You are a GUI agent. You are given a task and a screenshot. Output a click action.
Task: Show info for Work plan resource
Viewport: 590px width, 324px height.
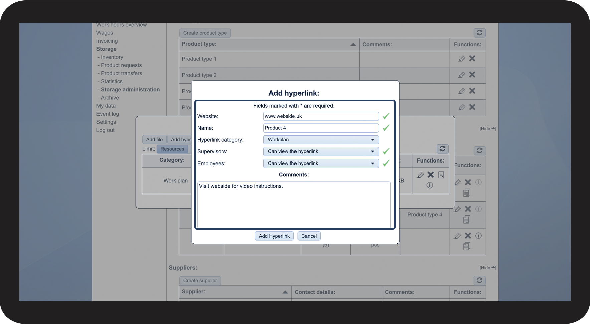pyautogui.click(x=430, y=185)
